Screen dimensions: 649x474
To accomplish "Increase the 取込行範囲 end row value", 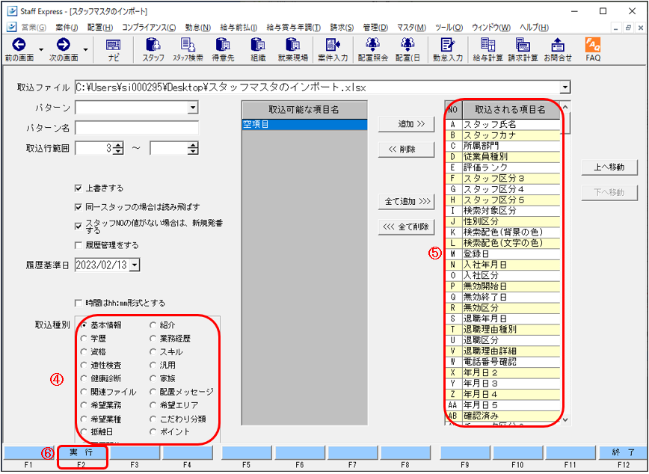I will [194, 145].
